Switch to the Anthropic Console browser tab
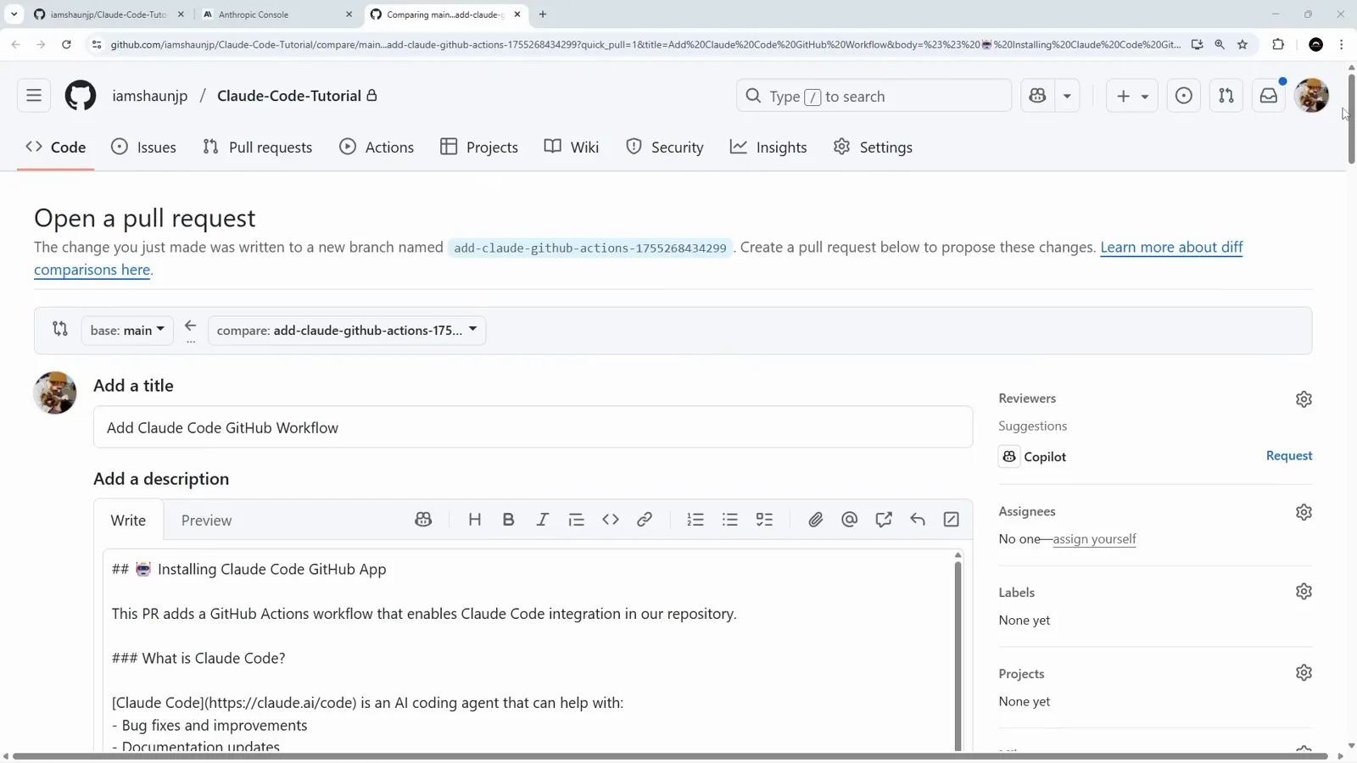Viewport: 1357px width, 763px height. pos(277,14)
